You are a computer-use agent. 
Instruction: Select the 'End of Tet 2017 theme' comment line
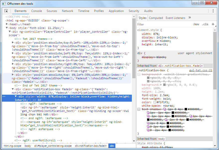38,85
